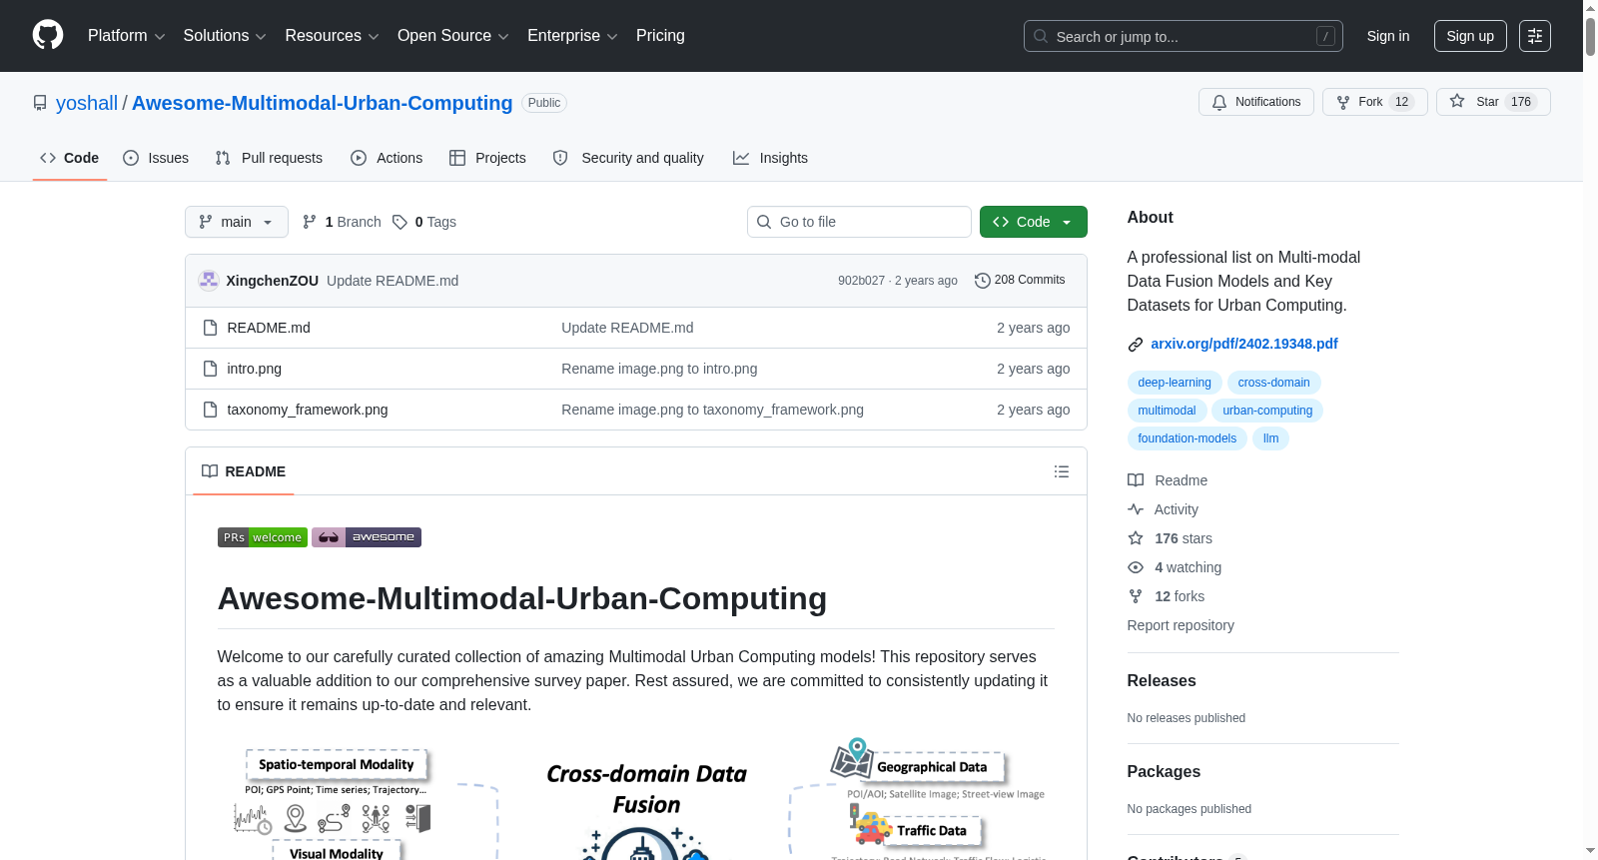Open commit hash 902b027
Viewport: 1598px width, 860px height.
tap(861, 281)
